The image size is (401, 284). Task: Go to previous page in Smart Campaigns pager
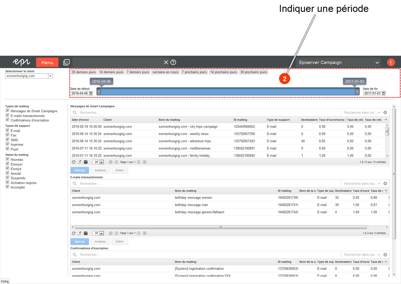(117, 162)
